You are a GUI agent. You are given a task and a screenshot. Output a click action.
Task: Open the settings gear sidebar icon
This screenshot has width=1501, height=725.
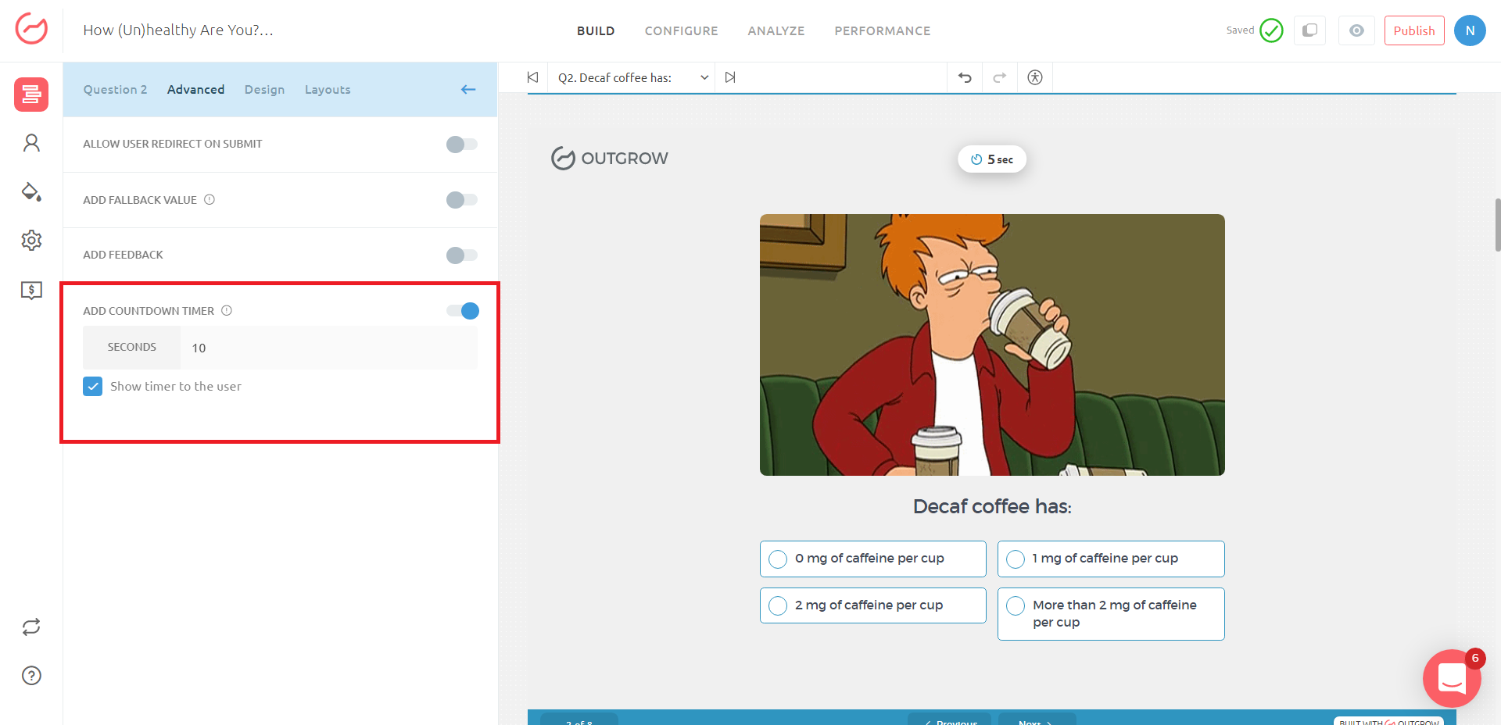(x=31, y=240)
